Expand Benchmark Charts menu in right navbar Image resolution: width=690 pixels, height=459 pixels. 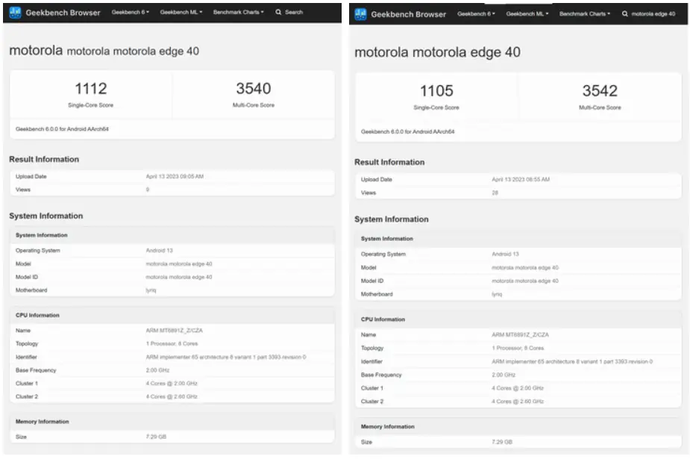click(x=584, y=14)
